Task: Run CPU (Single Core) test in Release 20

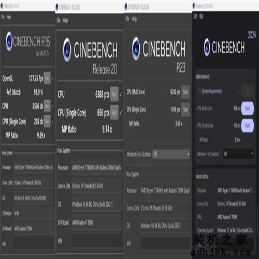Action: click(114, 112)
